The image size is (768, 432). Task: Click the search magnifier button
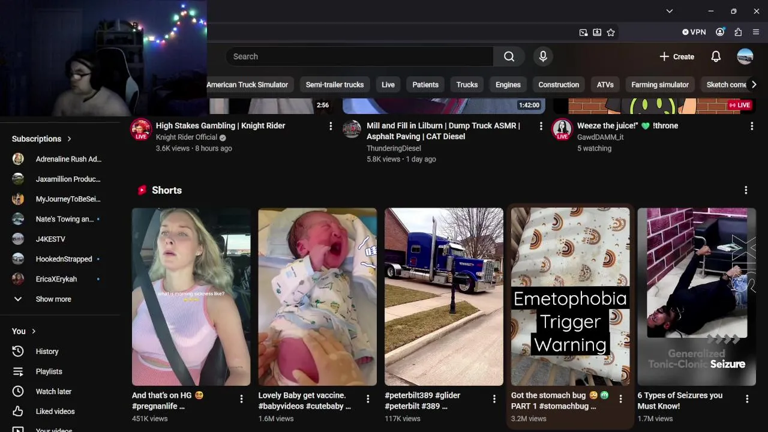509,56
